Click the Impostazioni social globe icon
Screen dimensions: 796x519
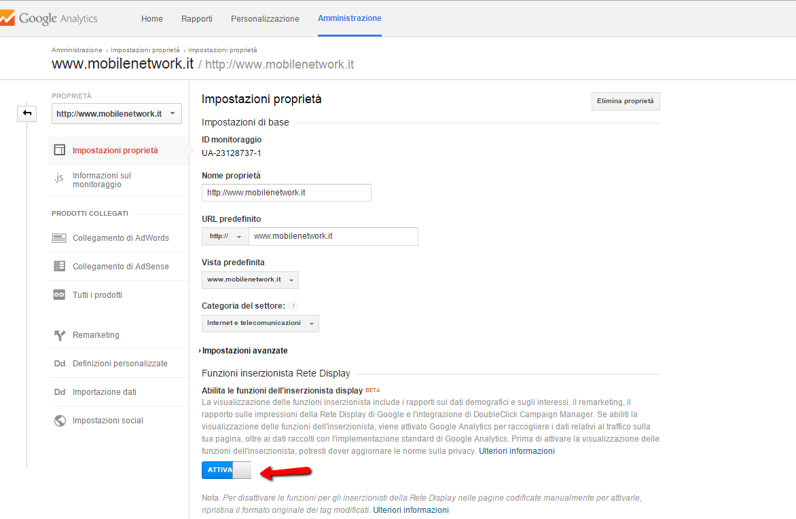[60, 421]
